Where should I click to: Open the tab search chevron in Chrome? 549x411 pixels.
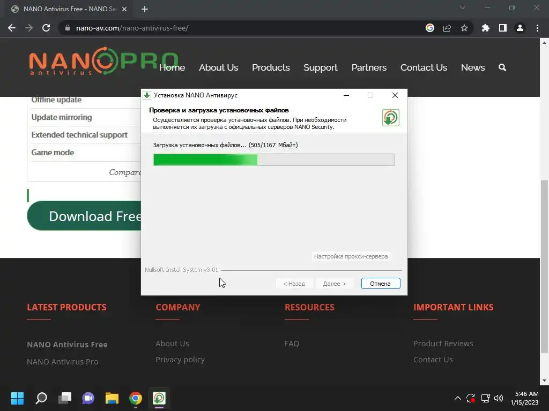click(463, 7)
